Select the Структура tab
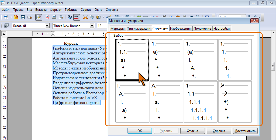The width and height of the screenshot is (276, 140). coord(160,28)
